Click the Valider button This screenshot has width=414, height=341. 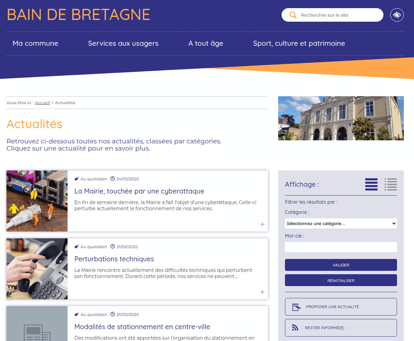[341, 265]
